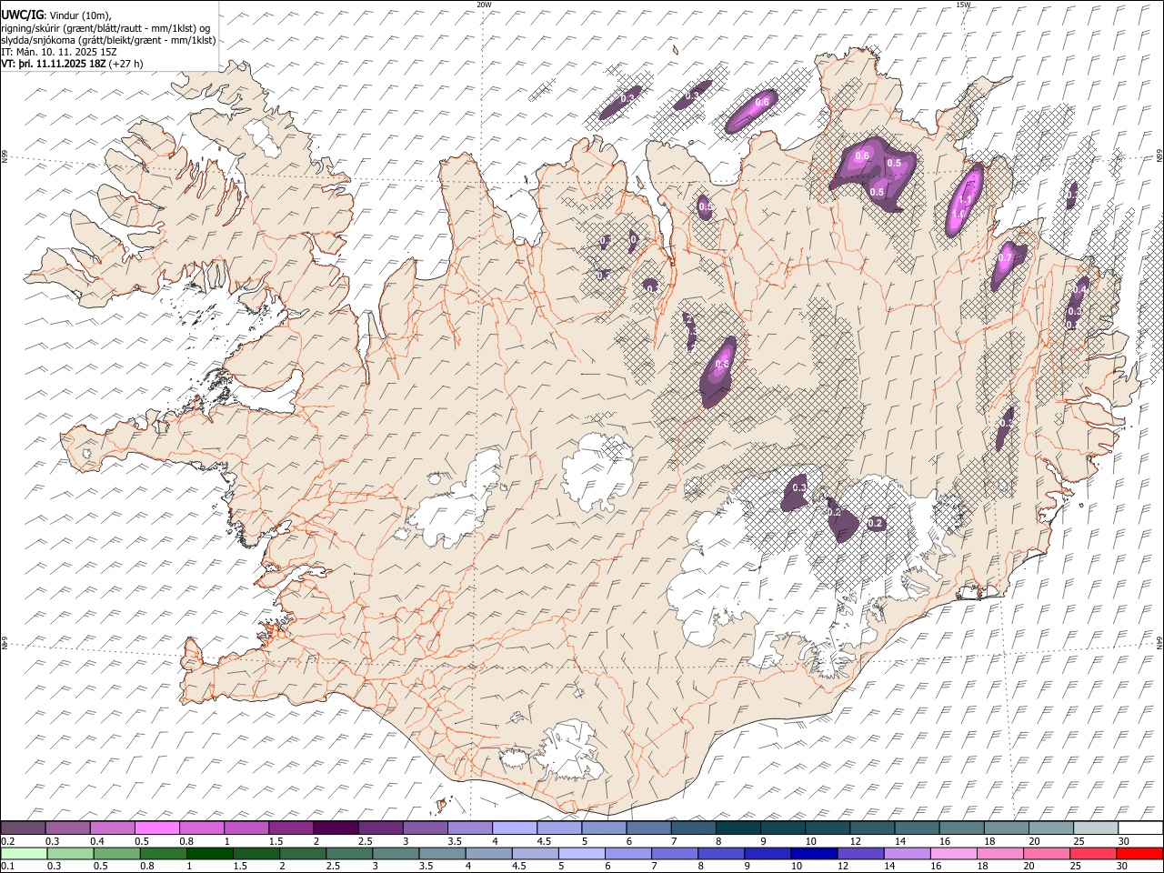Image resolution: width=1164 pixels, height=873 pixels.
Task: Click the 'IT: Mán. 10. 11. 2025 15Z' line
Action: pos(58,52)
